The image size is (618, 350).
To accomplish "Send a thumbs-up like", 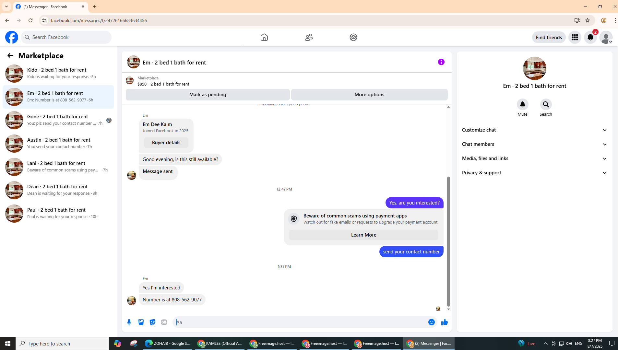I will [445, 322].
